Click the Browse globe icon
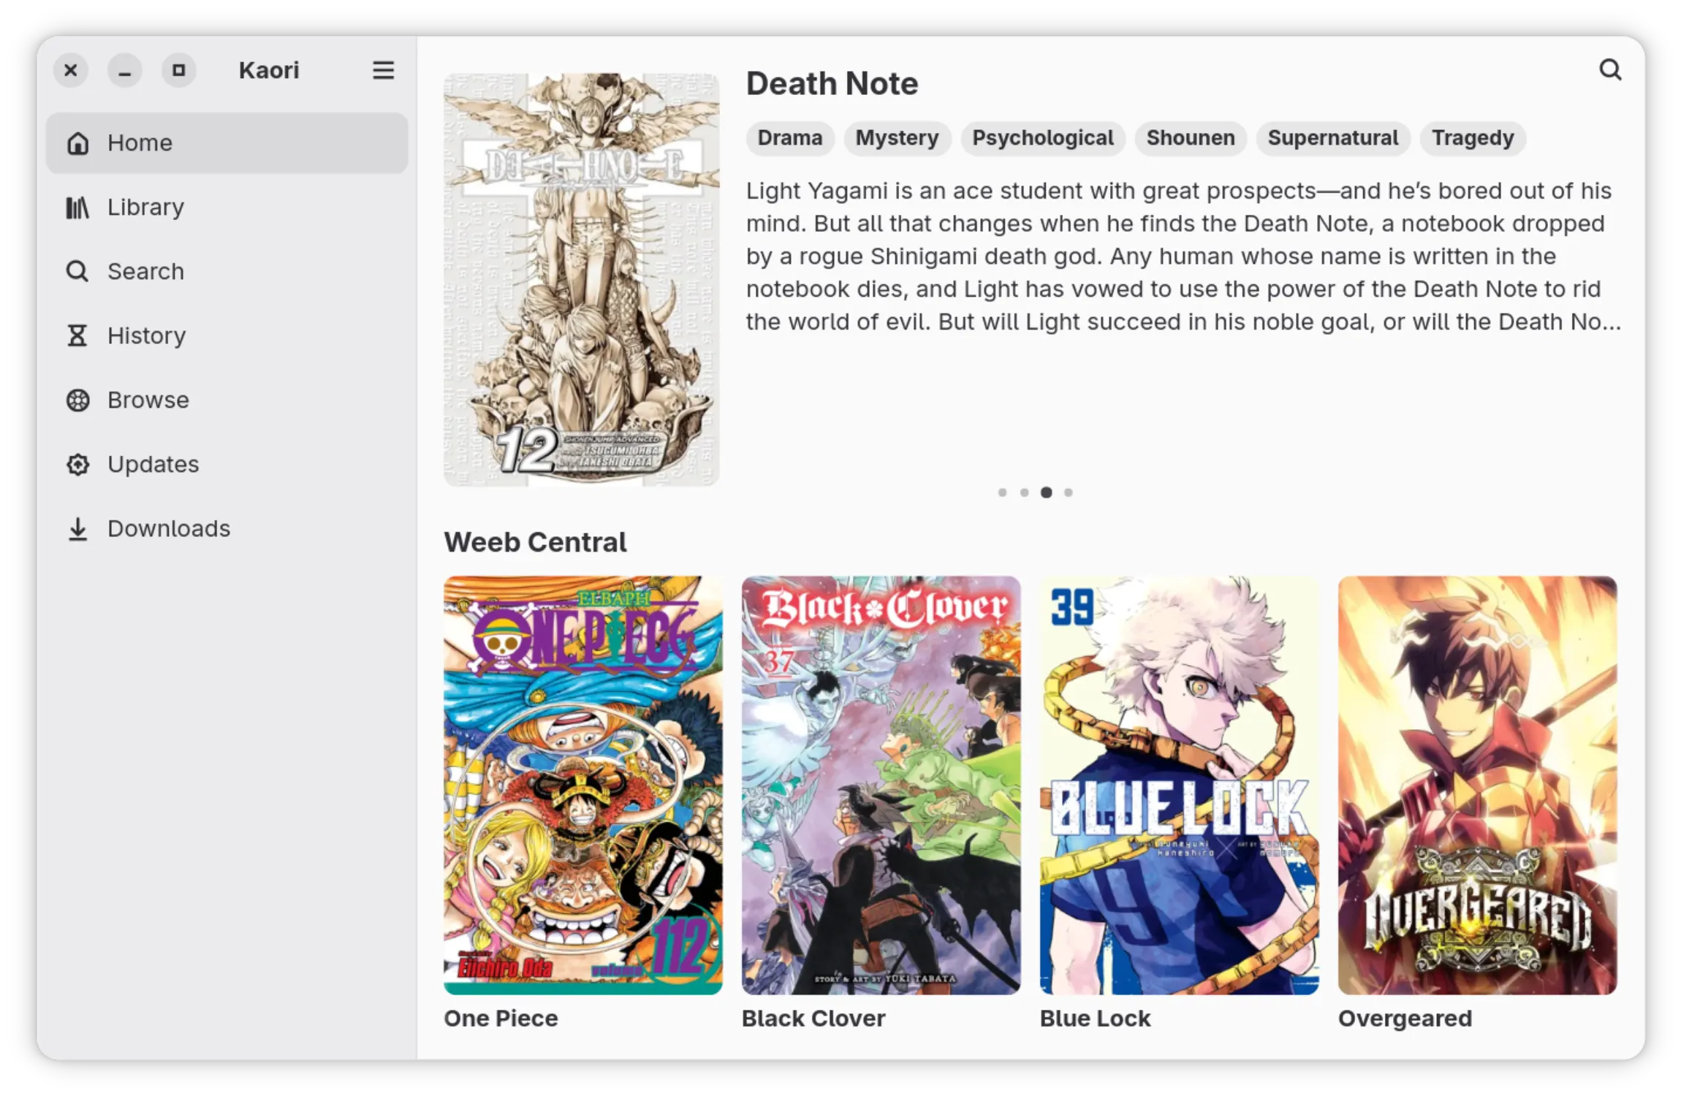 77,400
